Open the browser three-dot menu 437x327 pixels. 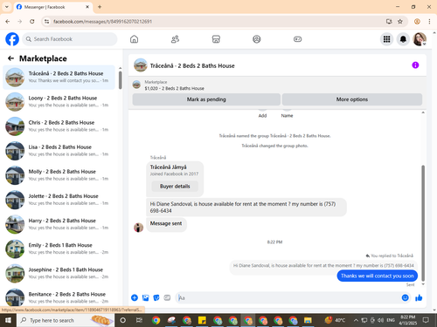(429, 22)
